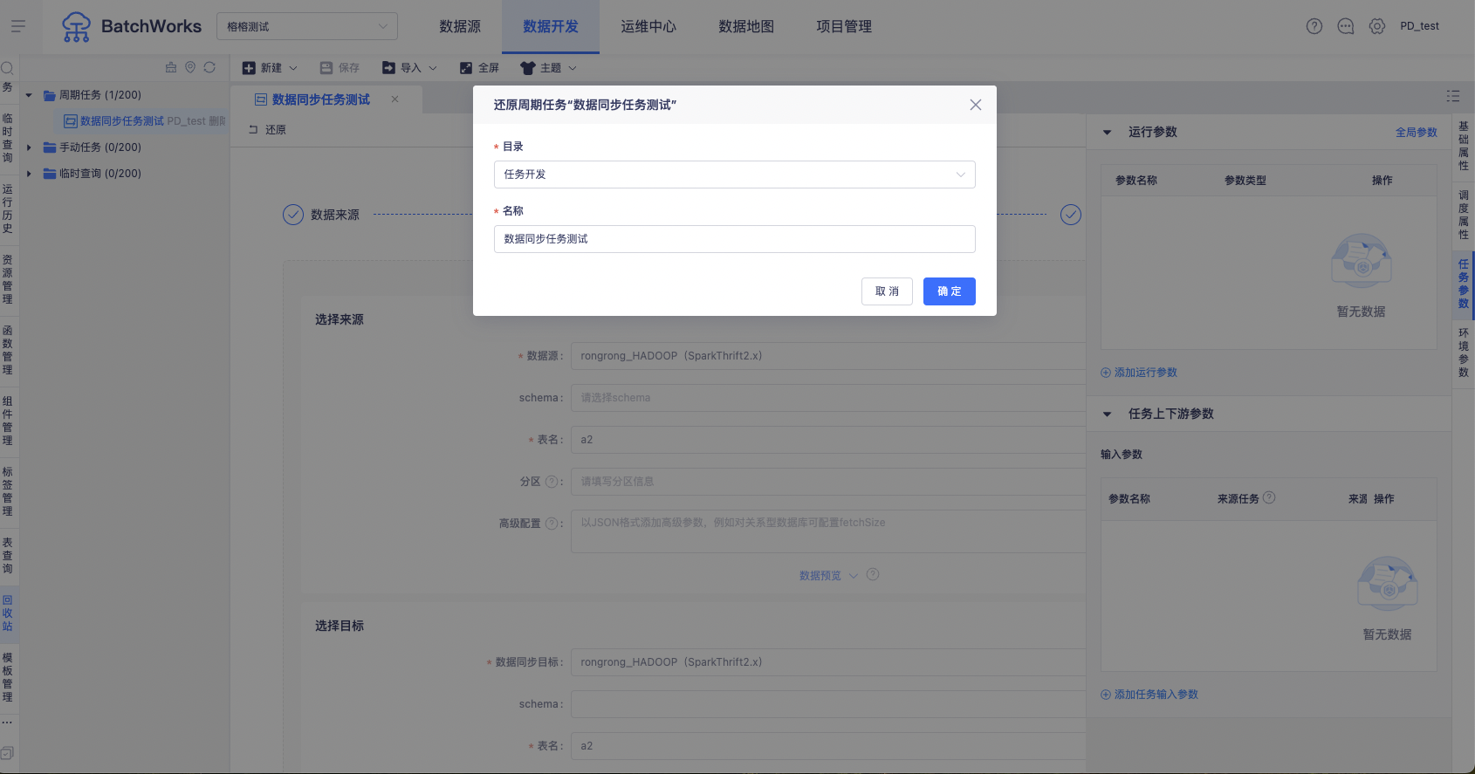Collapse the 任务上下游参数 section triangle

(x=1108, y=414)
